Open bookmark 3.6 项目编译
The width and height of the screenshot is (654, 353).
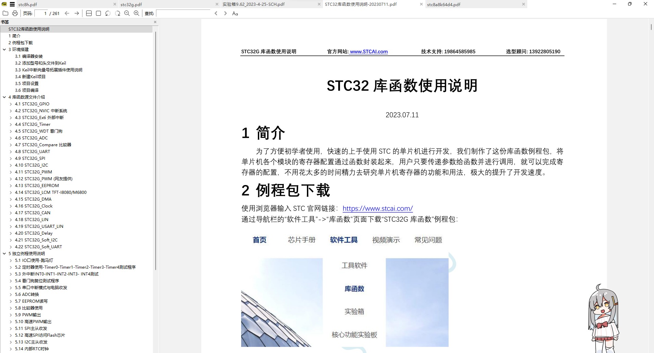27,90
